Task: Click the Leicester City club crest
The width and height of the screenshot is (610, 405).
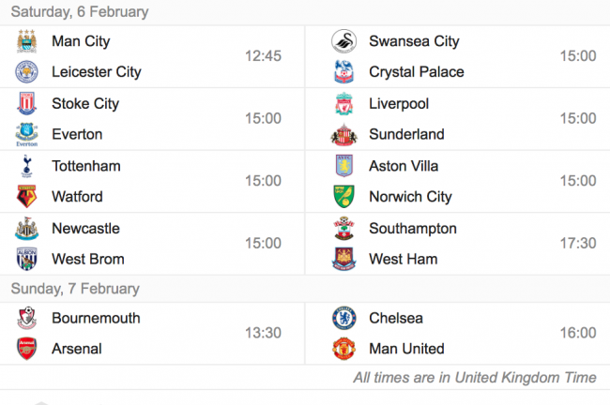Action: click(26, 71)
